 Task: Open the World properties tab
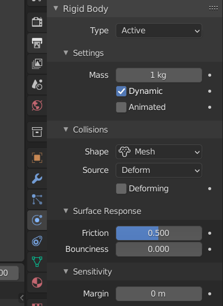click(37, 105)
